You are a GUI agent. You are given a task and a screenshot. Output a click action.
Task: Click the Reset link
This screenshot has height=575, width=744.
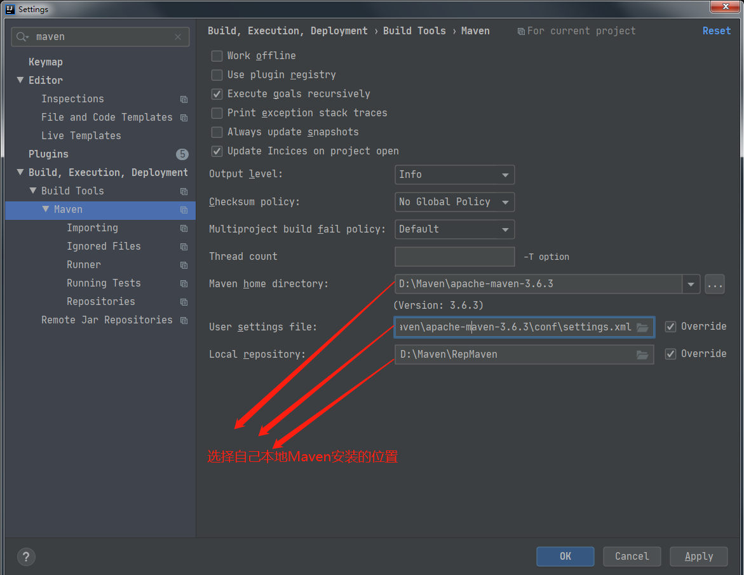click(x=717, y=31)
